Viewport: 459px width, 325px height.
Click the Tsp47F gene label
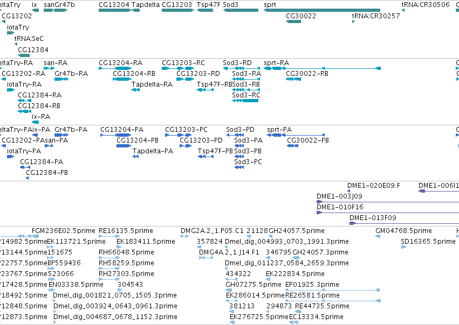click(x=208, y=5)
